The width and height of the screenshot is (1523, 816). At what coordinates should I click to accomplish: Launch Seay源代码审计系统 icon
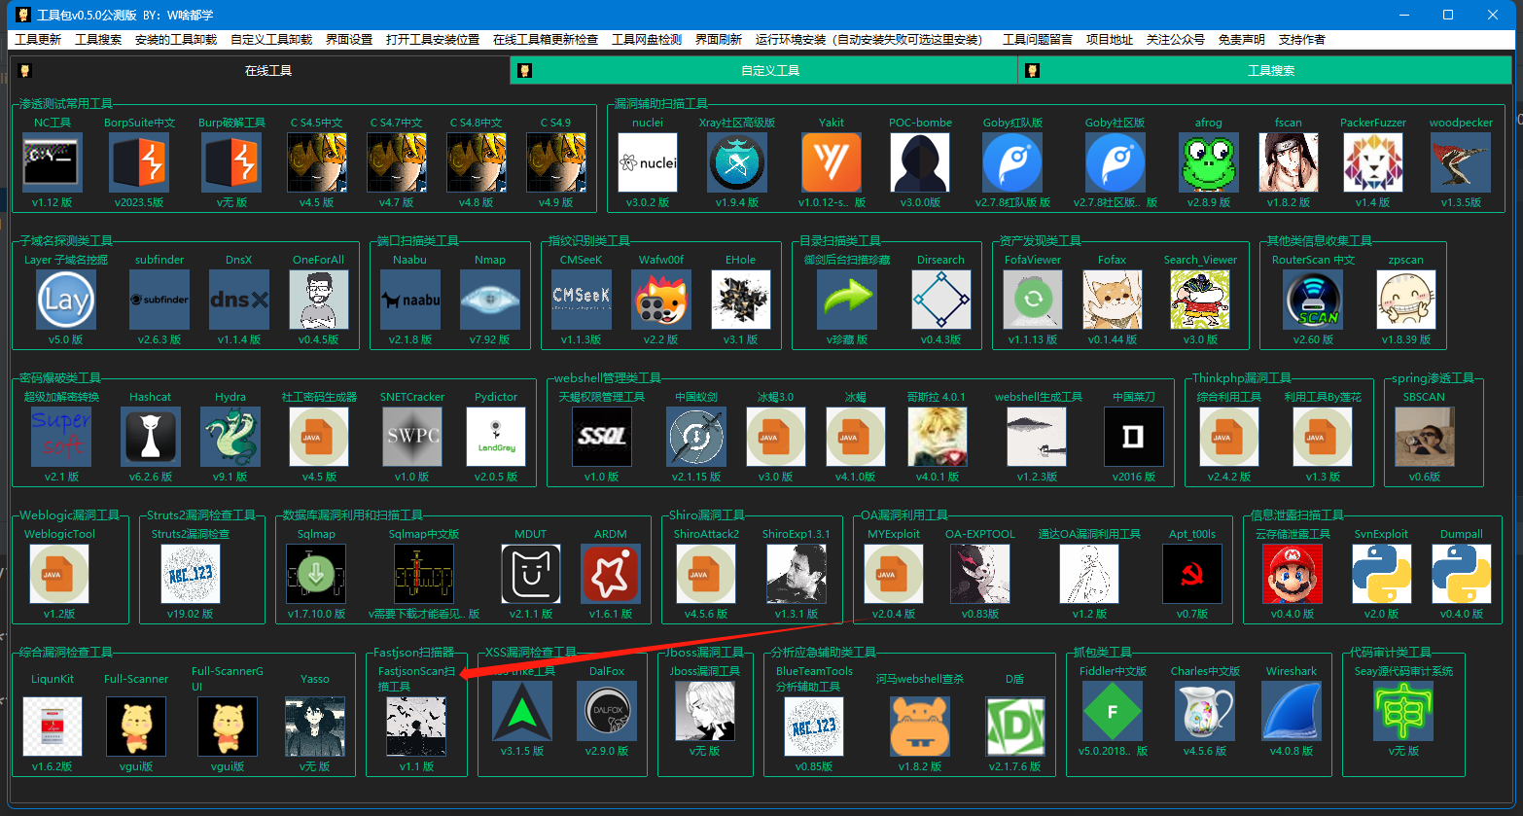pyautogui.click(x=1403, y=711)
